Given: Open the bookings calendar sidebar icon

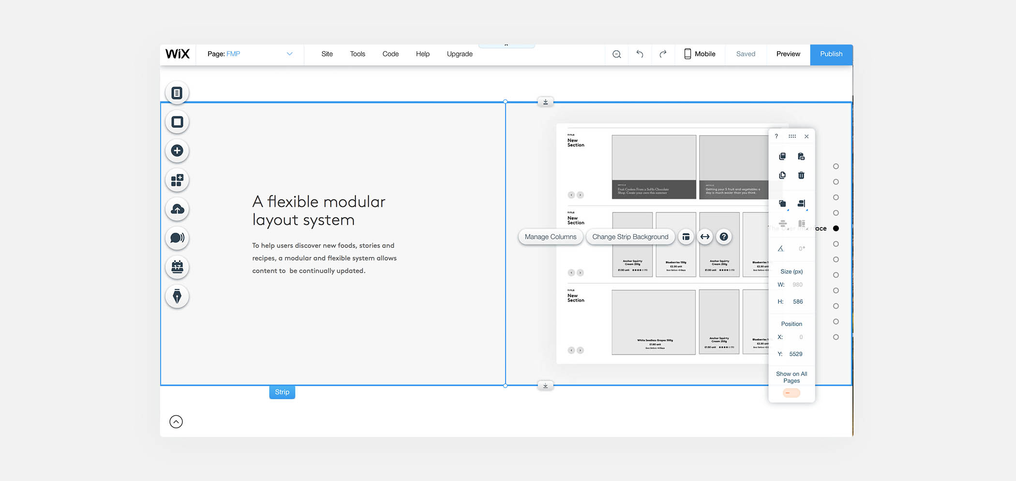Looking at the screenshot, I should 177,267.
